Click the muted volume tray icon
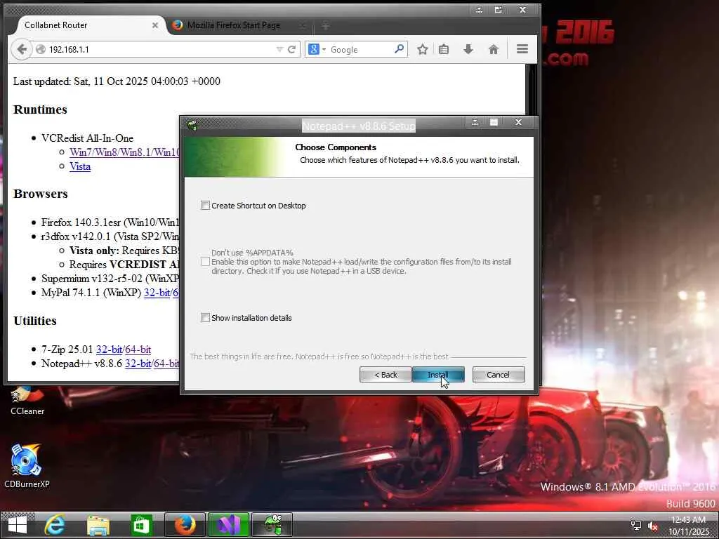 652,526
